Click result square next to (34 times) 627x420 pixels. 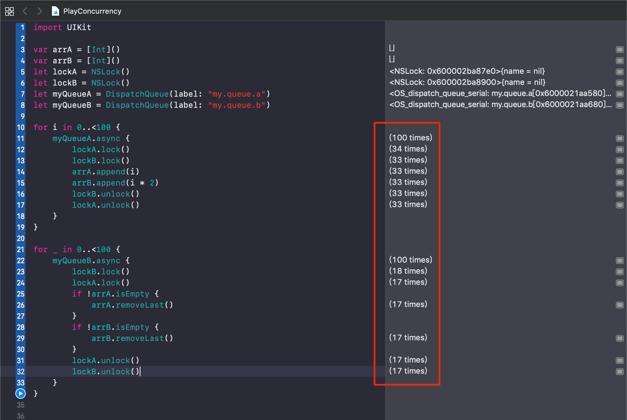tap(620, 149)
